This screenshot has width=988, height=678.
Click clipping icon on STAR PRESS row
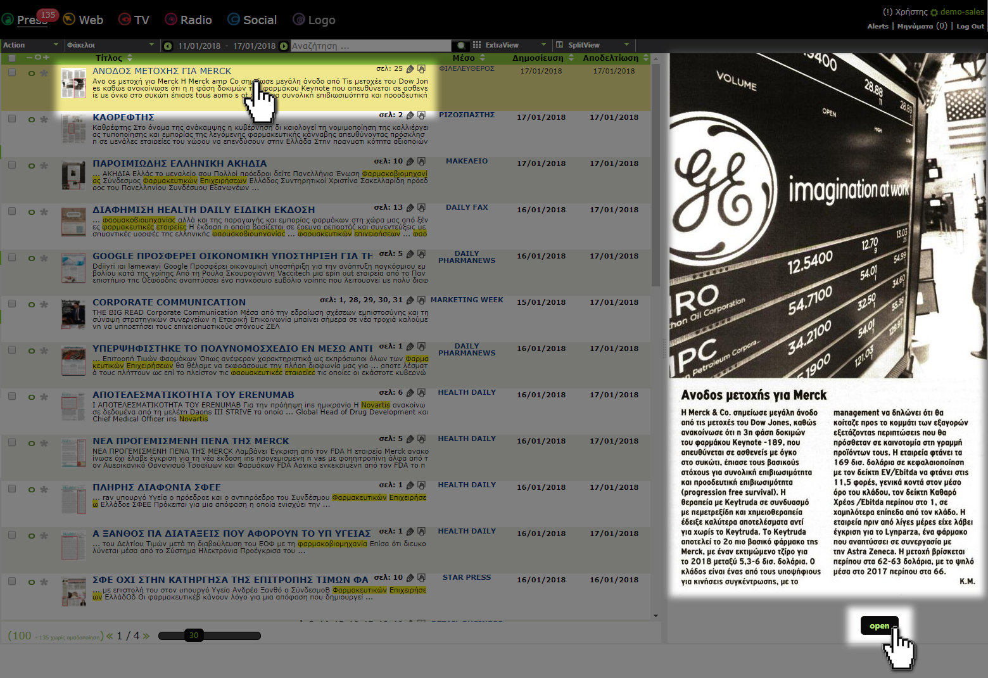tap(421, 577)
